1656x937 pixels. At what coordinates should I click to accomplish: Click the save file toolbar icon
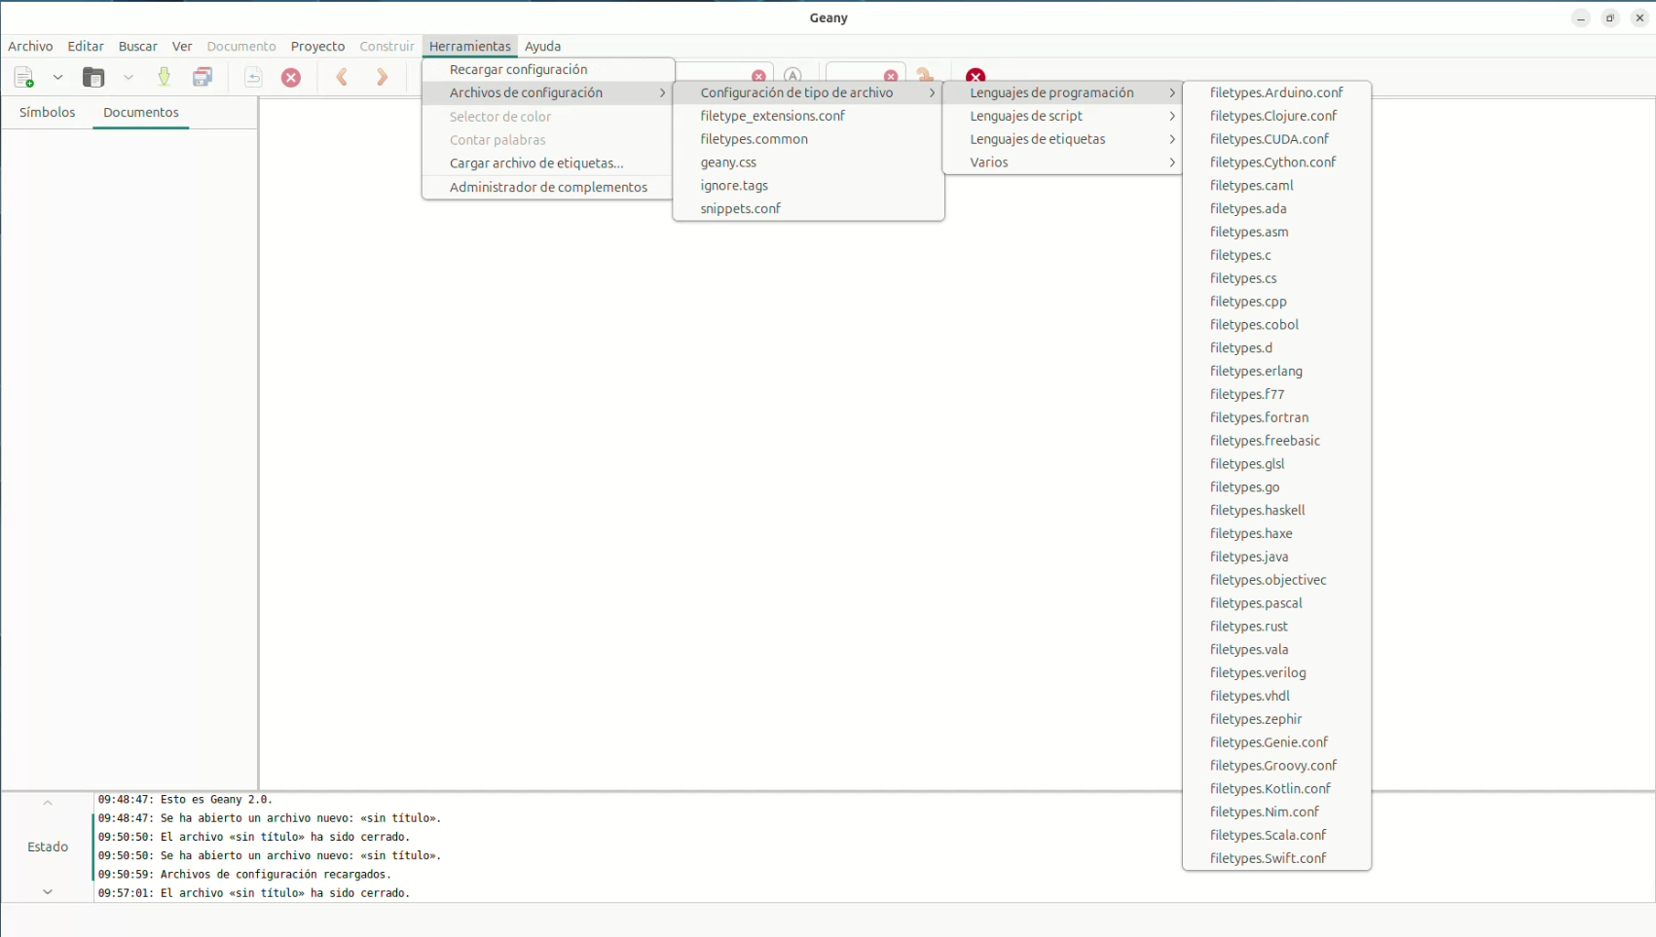tap(164, 78)
